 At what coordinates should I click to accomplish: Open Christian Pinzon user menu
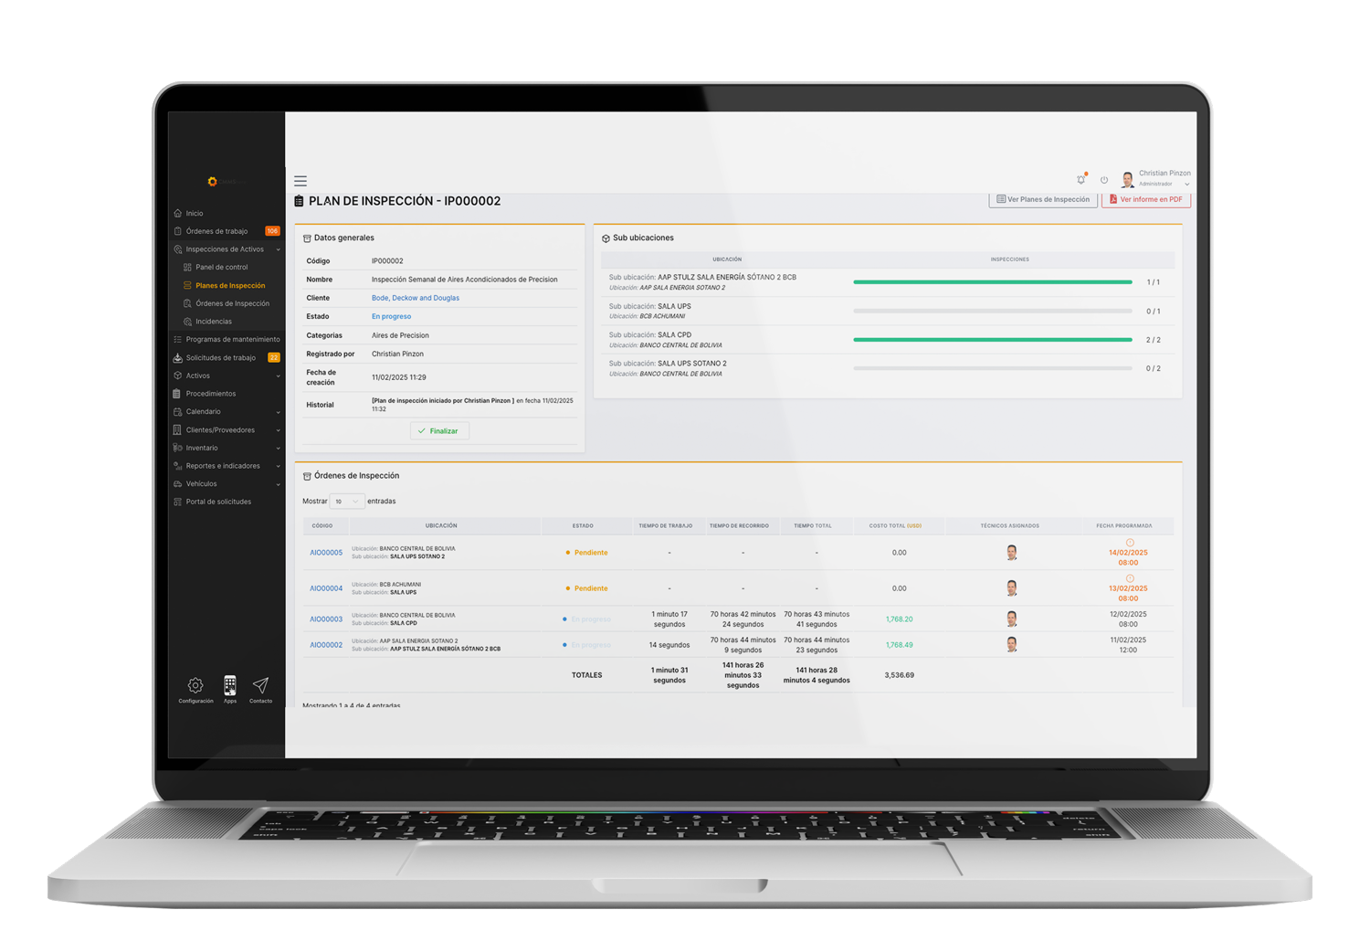click(1156, 178)
